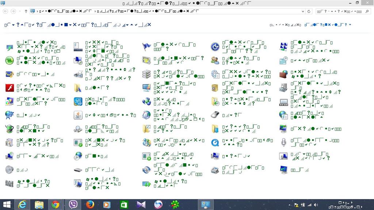Launch Google Chrome from the taskbar
The image size is (374, 210).
pyautogui.click(x=56, y=205)
